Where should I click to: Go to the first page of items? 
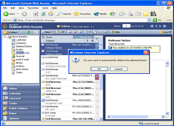(152, 26)
